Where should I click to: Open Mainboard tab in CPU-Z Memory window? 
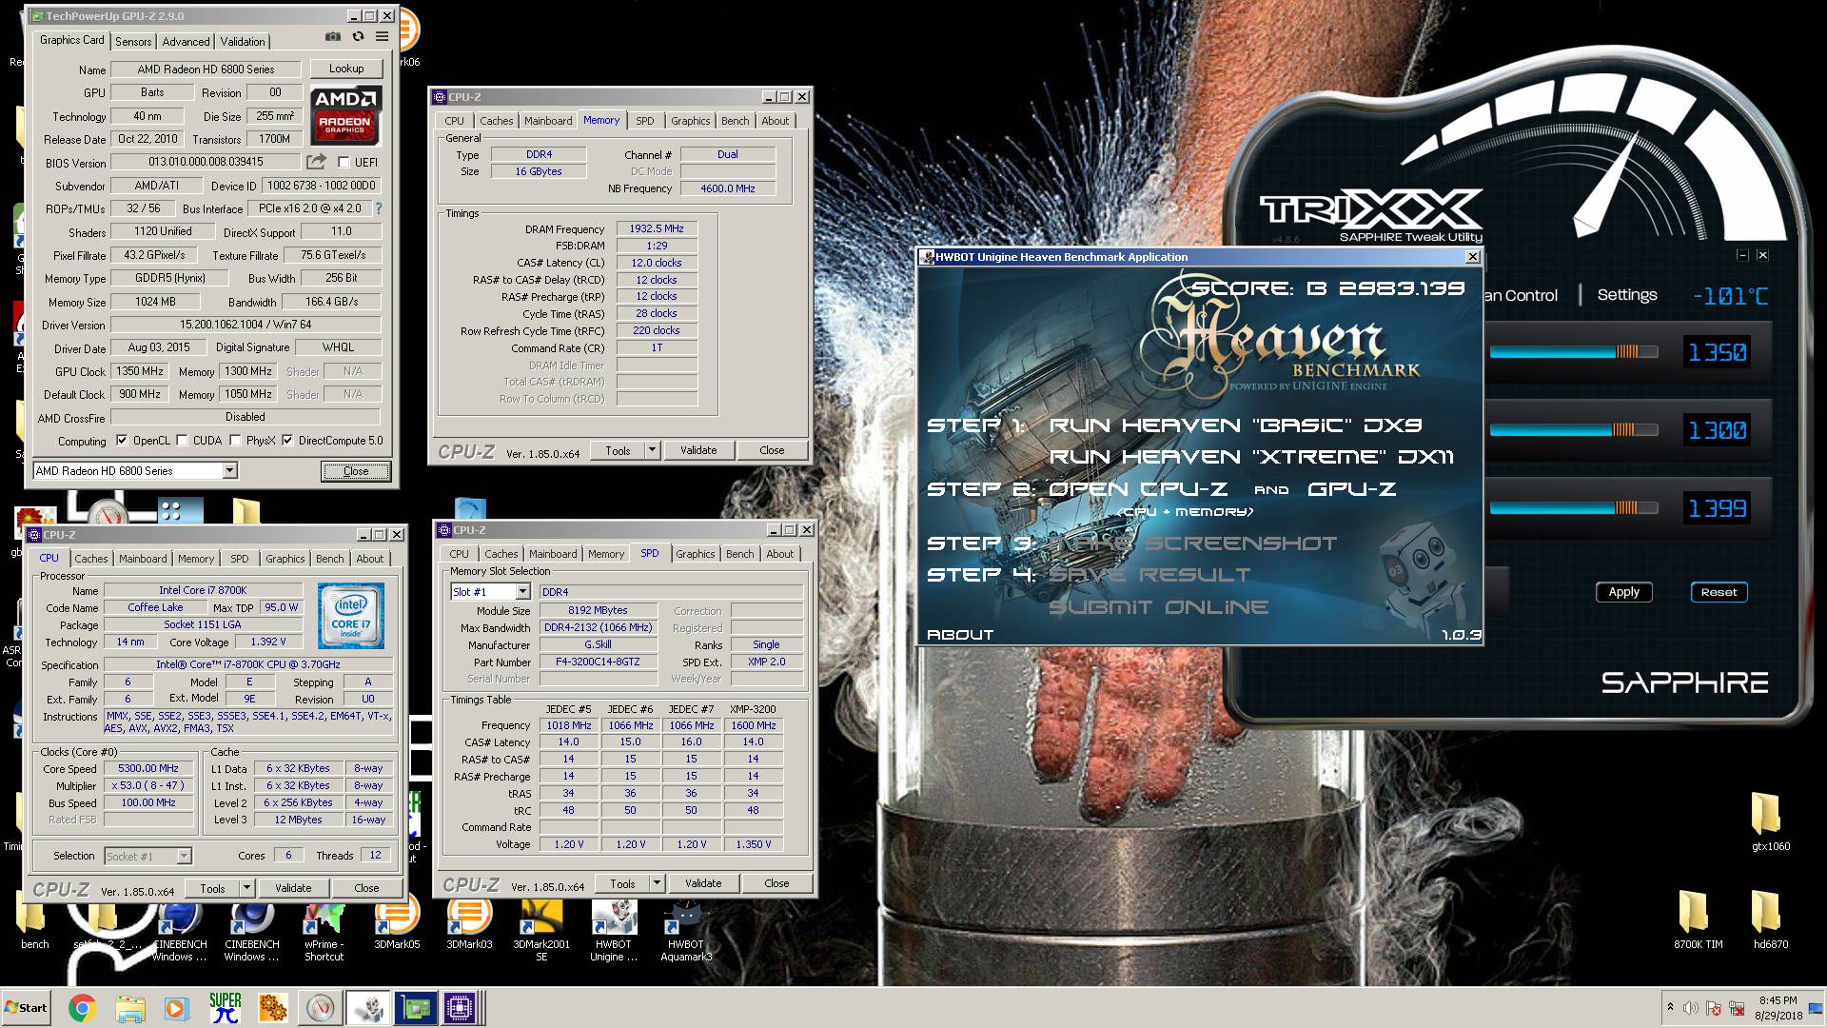coord(548,121)
